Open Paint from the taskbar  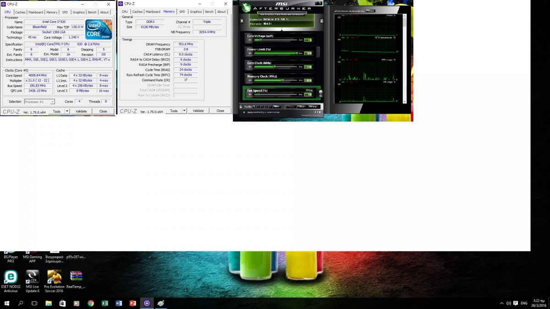(161, 303)
